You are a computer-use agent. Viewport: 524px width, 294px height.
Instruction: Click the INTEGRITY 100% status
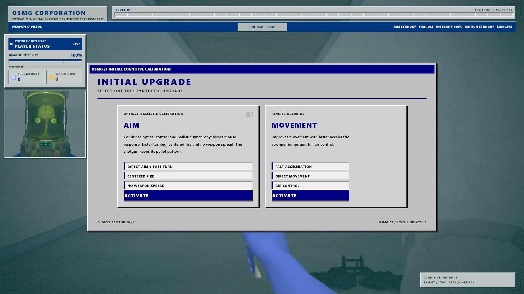click(x=449, y=27)
